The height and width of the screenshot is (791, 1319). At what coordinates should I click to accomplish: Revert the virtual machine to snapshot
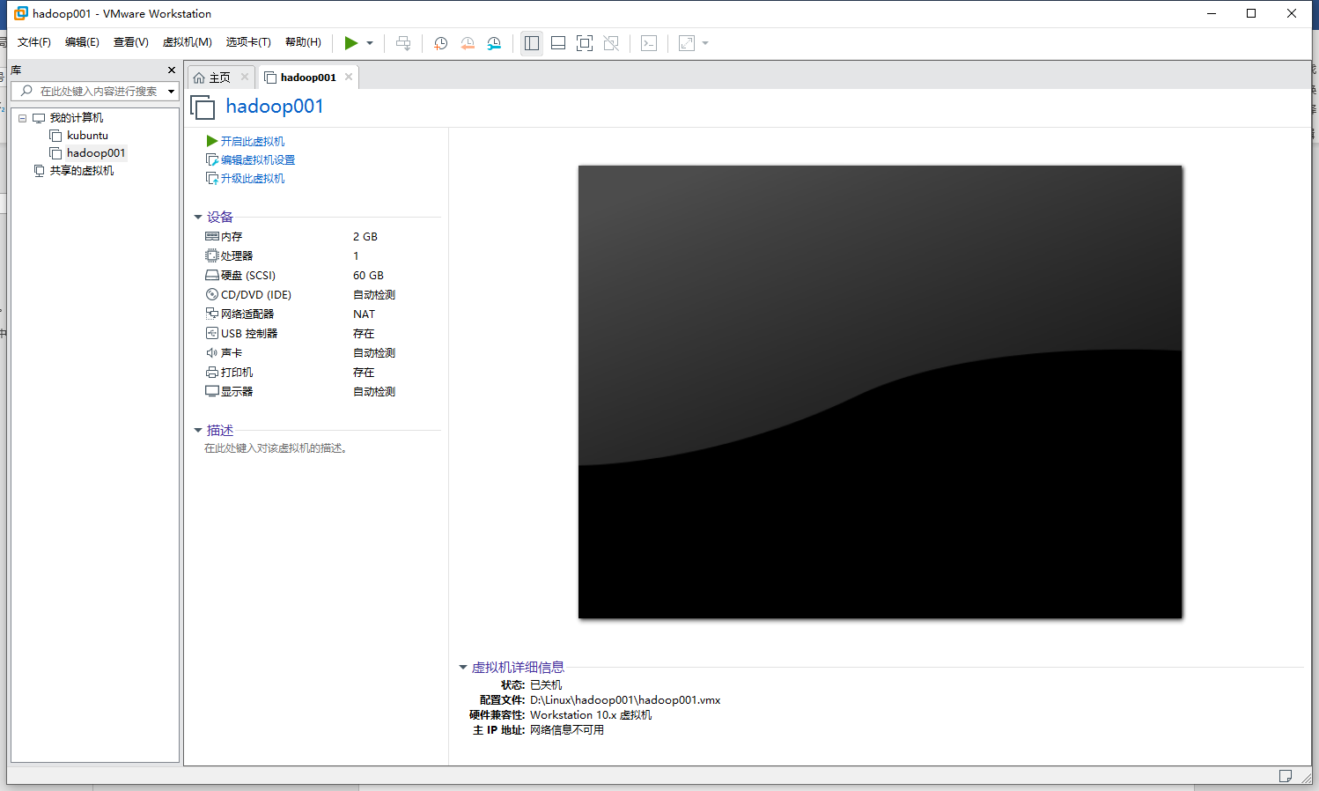click(468, 43)
